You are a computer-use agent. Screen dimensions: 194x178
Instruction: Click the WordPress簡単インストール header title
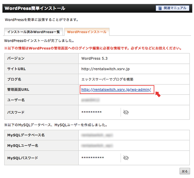[x=35, y=8]
